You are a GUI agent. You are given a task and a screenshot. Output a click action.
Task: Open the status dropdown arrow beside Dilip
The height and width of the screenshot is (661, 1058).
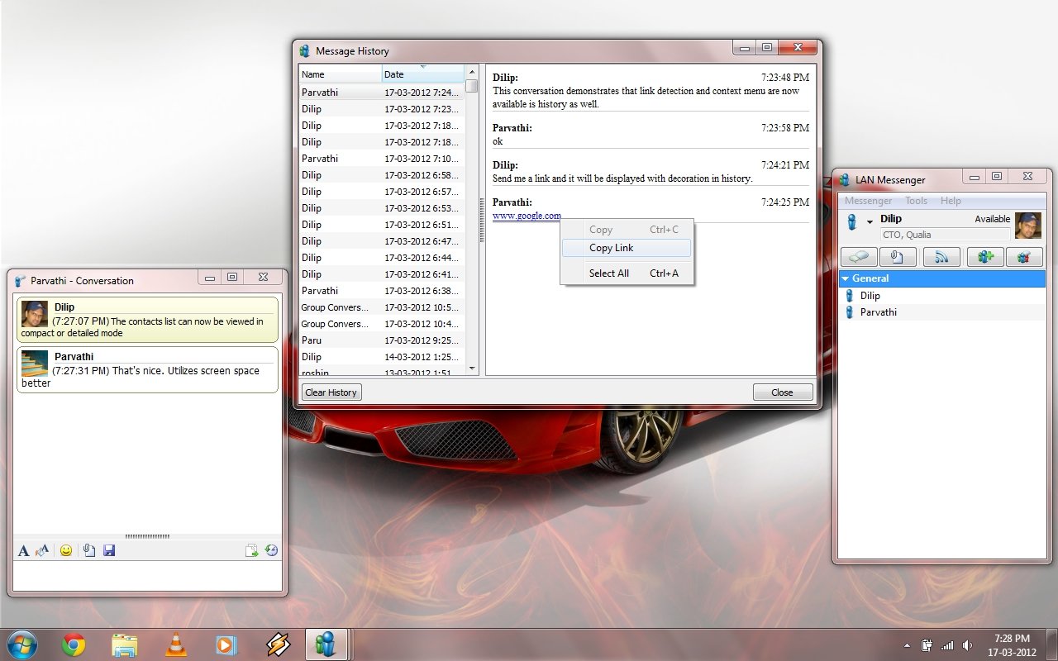pos(870,222)
